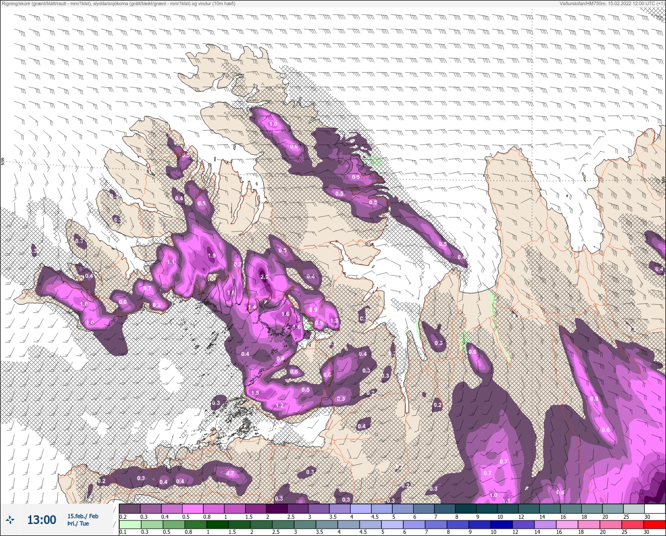
Task: Click the '1.4' precipitation value on the map
Action: 252,308
